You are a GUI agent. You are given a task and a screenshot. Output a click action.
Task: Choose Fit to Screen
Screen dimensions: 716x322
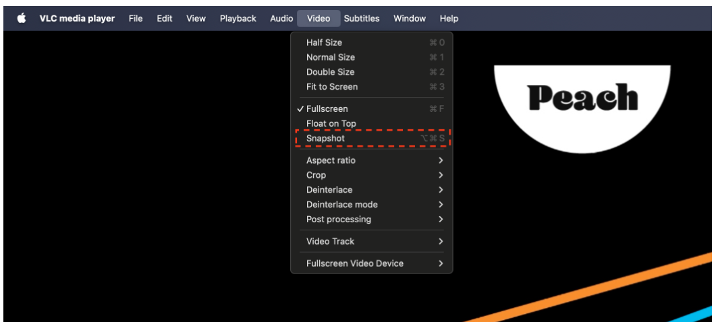(x=332, y=87)
